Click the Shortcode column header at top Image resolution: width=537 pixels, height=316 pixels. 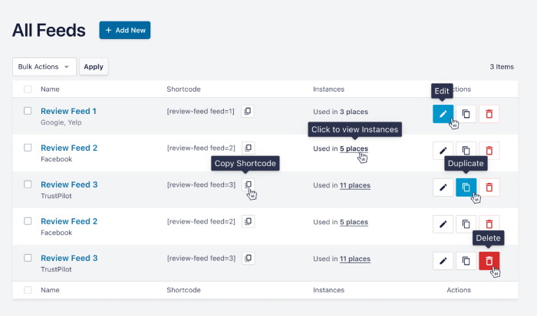pyautogui.click(x=183, y=90)
